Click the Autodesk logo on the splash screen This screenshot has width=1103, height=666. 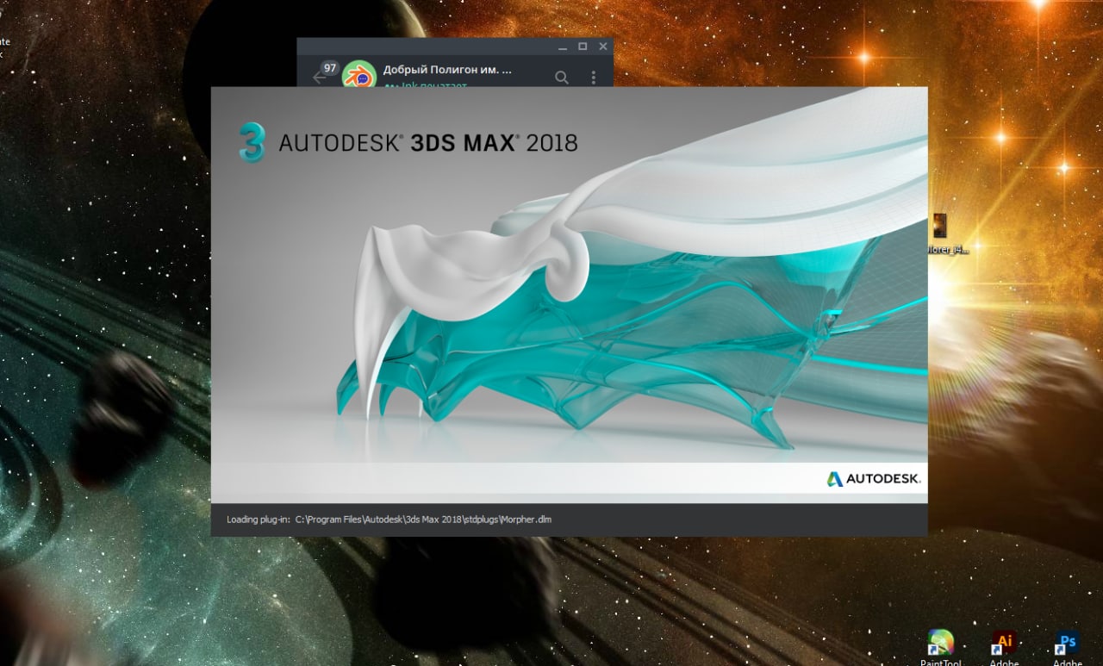point(874,479)
